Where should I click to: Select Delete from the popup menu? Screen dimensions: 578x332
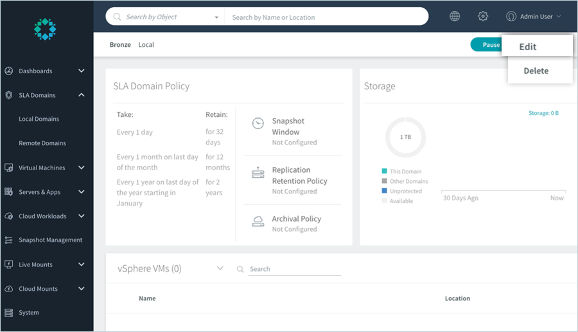point(540,71)
